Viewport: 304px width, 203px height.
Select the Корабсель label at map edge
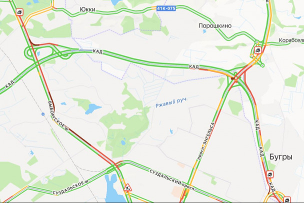coord(291,40)
